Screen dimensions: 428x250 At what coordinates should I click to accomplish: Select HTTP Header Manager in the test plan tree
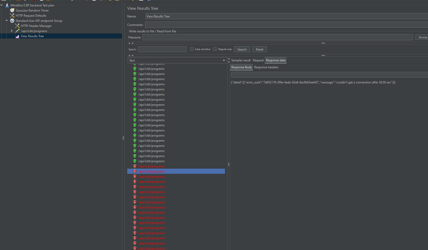click(x=36, y=26)
